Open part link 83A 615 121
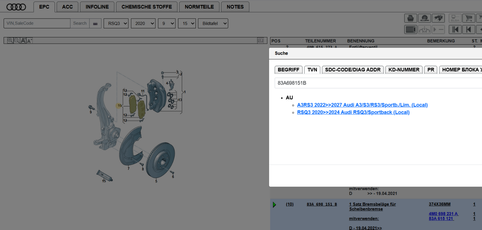 pos(441,219)
